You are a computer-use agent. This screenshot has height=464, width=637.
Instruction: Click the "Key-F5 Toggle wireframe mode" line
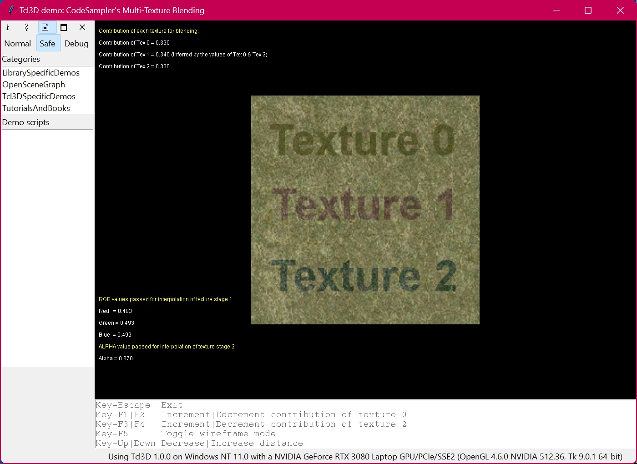(x=185, y=434)
